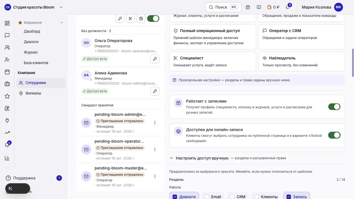This screenshot has height=199, width=354.
Task: Open the clients people icon in sidebar
Action: coord(7,48)
